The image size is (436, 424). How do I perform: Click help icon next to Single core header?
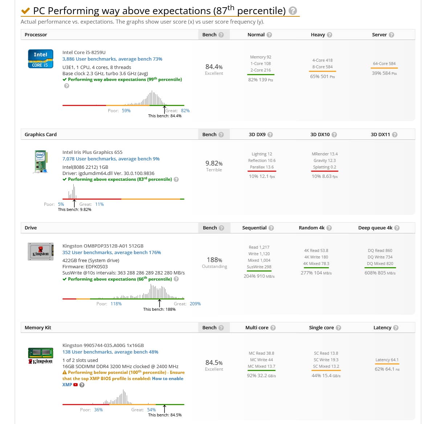click(x=338, y=328)
